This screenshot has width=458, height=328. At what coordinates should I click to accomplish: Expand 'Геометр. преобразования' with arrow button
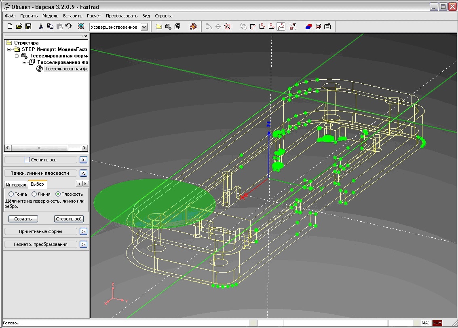tap(83, 244)
